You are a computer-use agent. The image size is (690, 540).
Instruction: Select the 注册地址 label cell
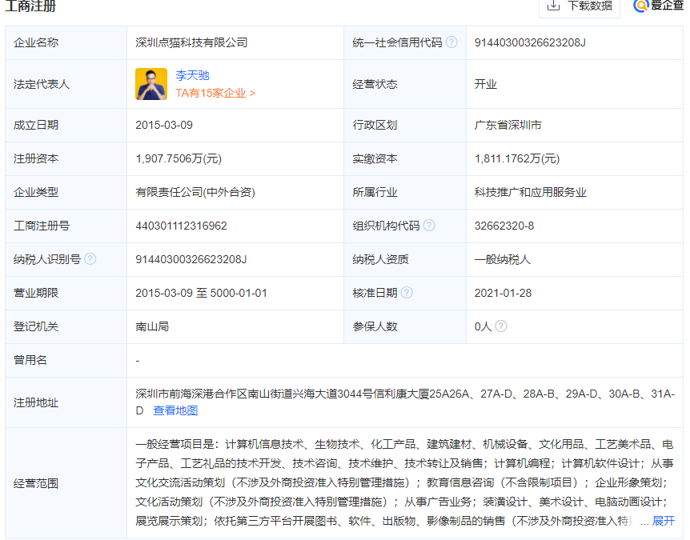coord(66,402)
